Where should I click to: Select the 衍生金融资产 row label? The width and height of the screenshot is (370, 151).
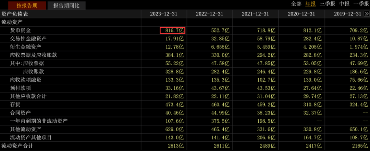click(26, 47)
